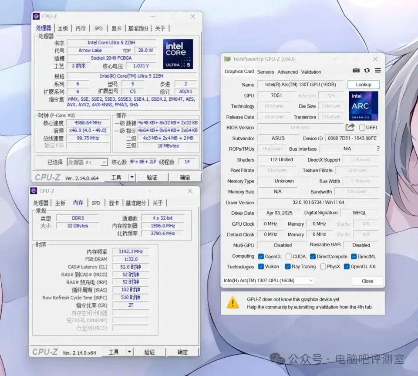Viewport: 418px width, 376px height.
Task: Click the ASUS subvendor value
Action: (x=278, y=138)
